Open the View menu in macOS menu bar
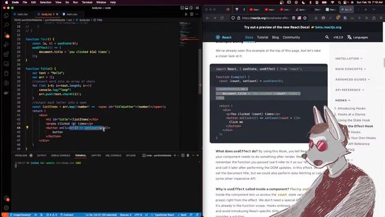The height and width of the screenshot is (217, 385). point(58,2)
